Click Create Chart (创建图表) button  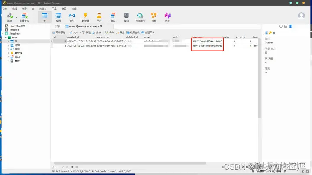[x=148, y=32]
